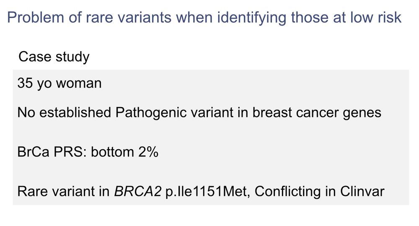Click the "BrCa PRS: bottom 2%" line

pyautogui.click(x=88, y=152)
